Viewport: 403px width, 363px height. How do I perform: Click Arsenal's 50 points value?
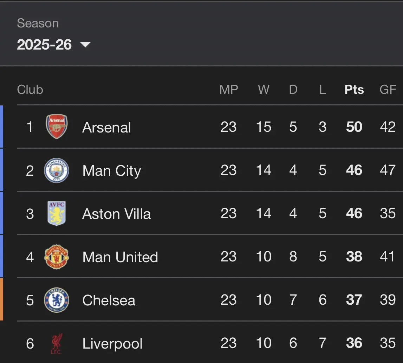coord(354,127)
